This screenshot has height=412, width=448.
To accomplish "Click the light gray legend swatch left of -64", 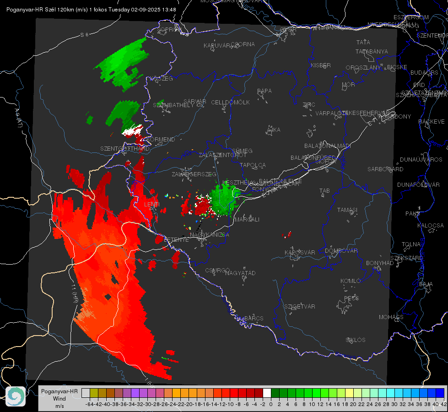I will [86, 393].
